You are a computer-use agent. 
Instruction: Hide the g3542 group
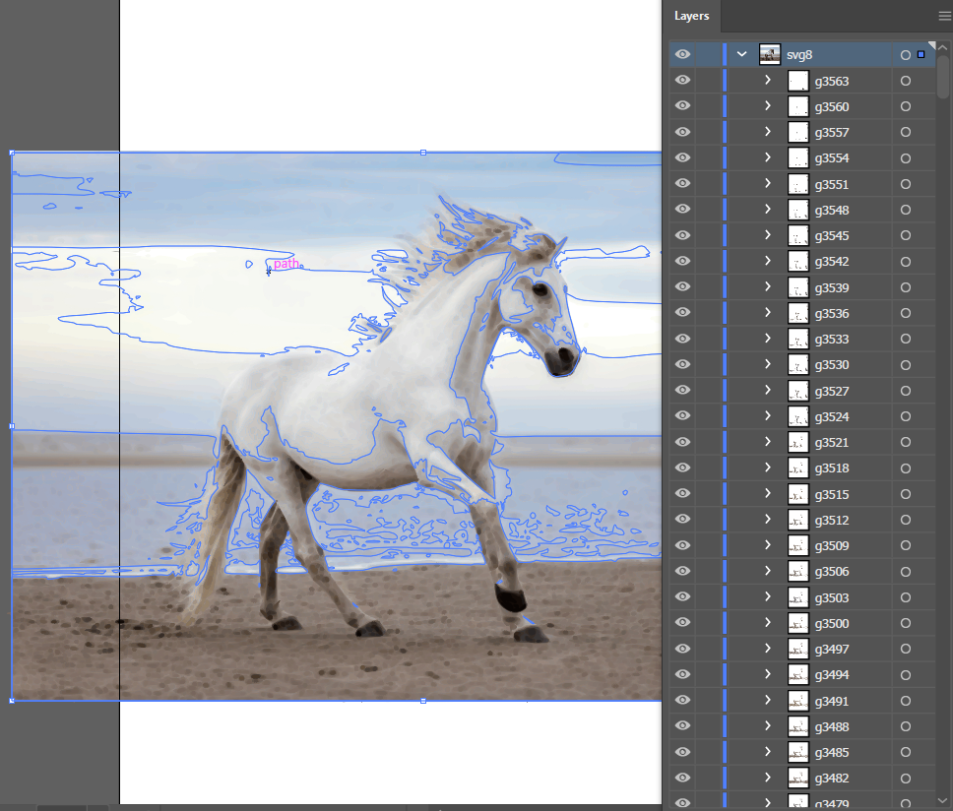(x=682, y=261)
